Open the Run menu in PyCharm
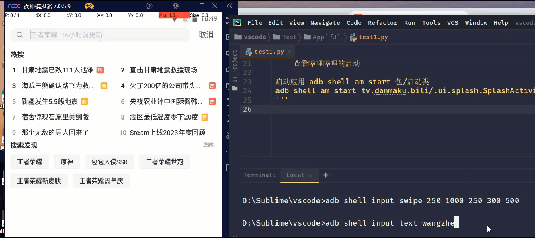 click(x=409, y=23)
